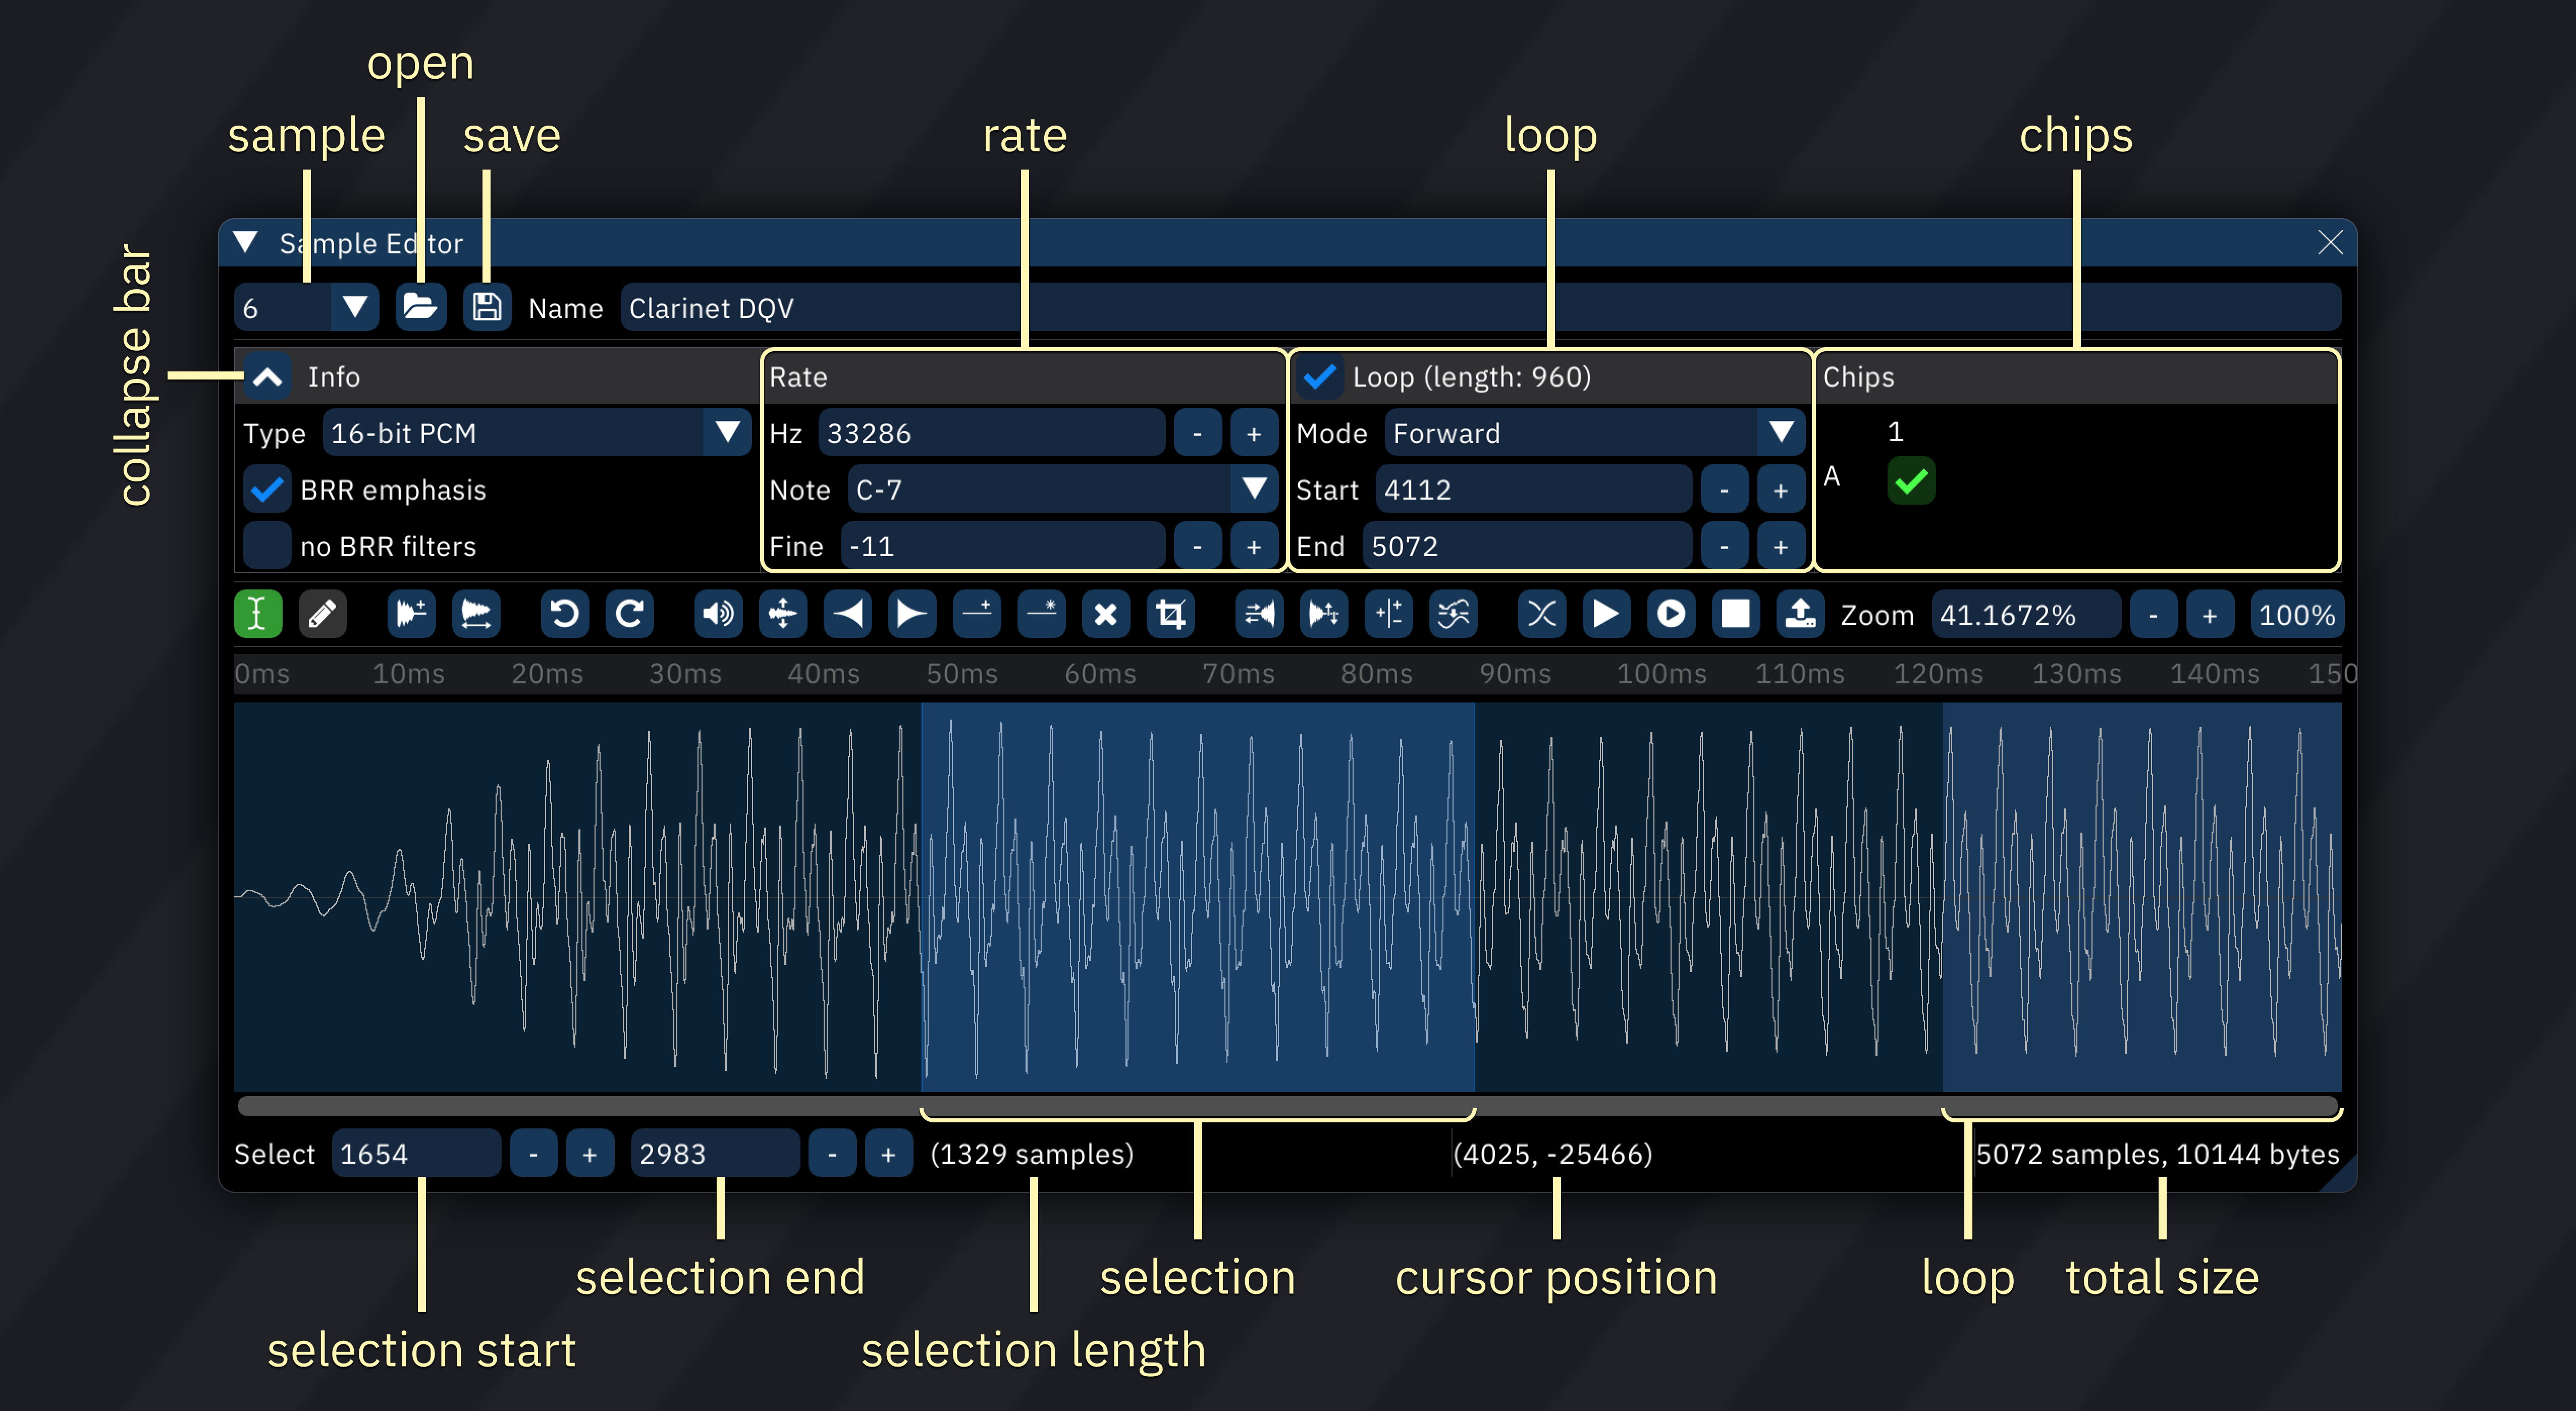Image resolution: width=2576 pixels, height=1411 pixels.
Task: Open the Note selection dropdown
Action: (x=1254, y=489)
